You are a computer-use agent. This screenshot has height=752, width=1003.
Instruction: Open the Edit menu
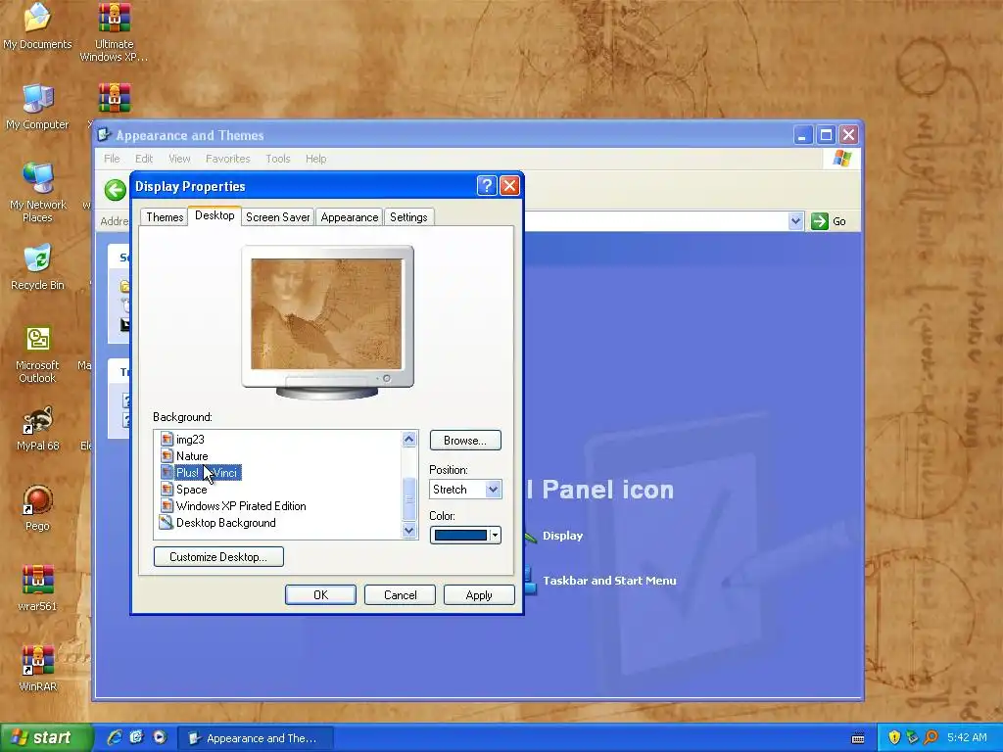pyautogui.click(x=144, y=159)
